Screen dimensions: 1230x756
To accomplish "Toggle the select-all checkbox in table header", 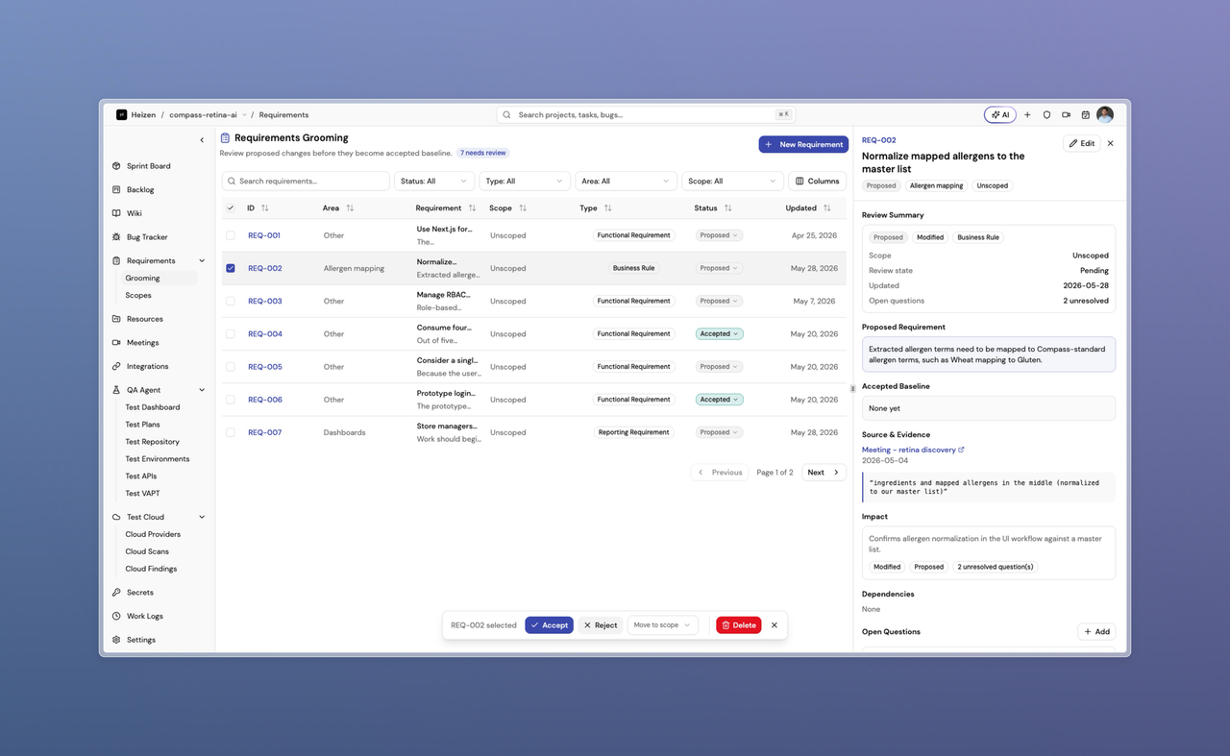I will tap(230, 208).
